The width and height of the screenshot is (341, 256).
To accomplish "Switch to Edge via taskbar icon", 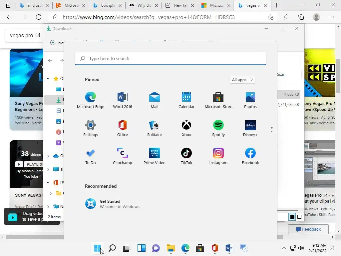I will pyautogui.click(x=185, y=248).
